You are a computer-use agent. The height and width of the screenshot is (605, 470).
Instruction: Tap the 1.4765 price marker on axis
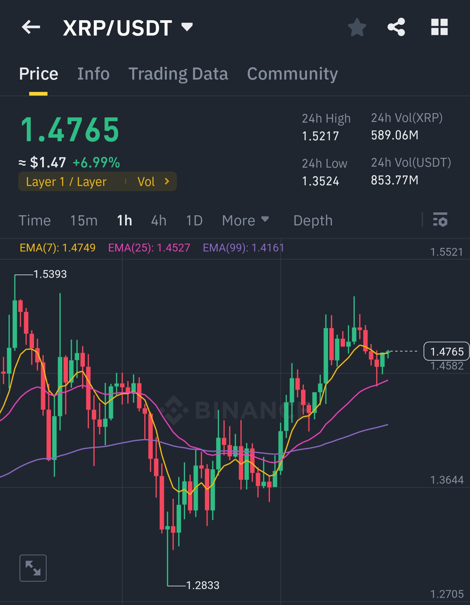(446, 351)
